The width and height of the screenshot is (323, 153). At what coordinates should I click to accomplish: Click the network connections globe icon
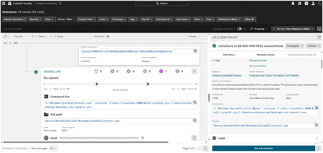(x=112, y=71)
